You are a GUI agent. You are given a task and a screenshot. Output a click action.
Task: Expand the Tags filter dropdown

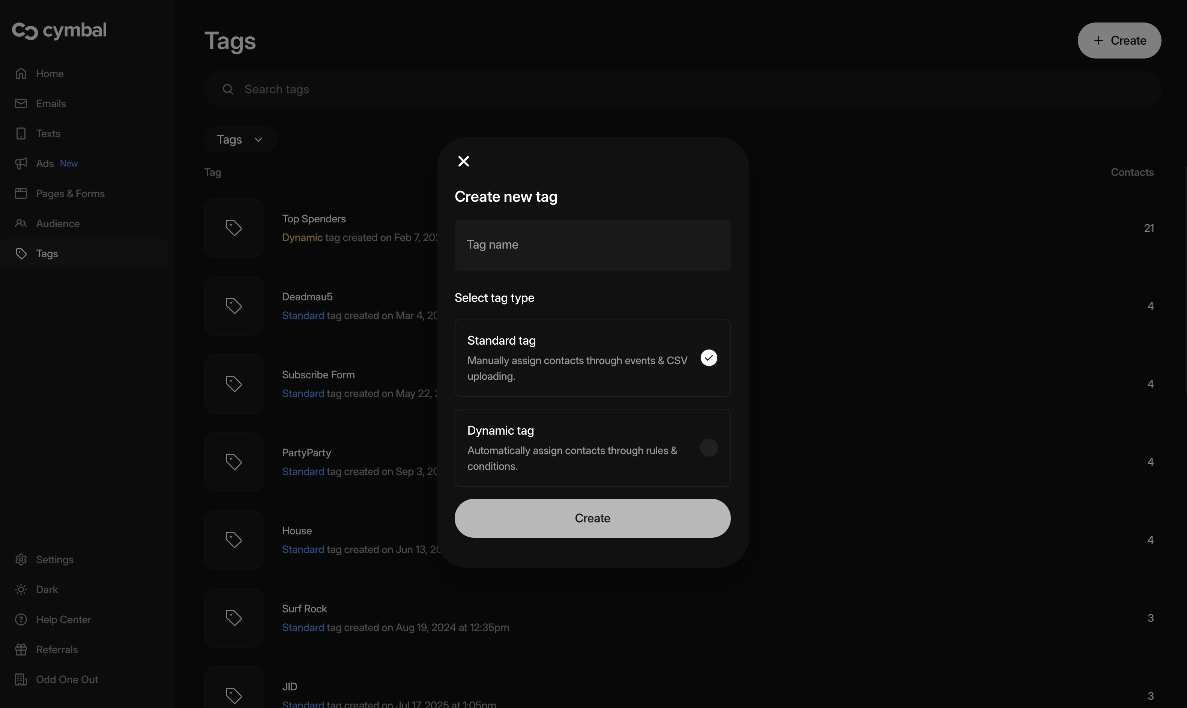[x=240, y=139]
